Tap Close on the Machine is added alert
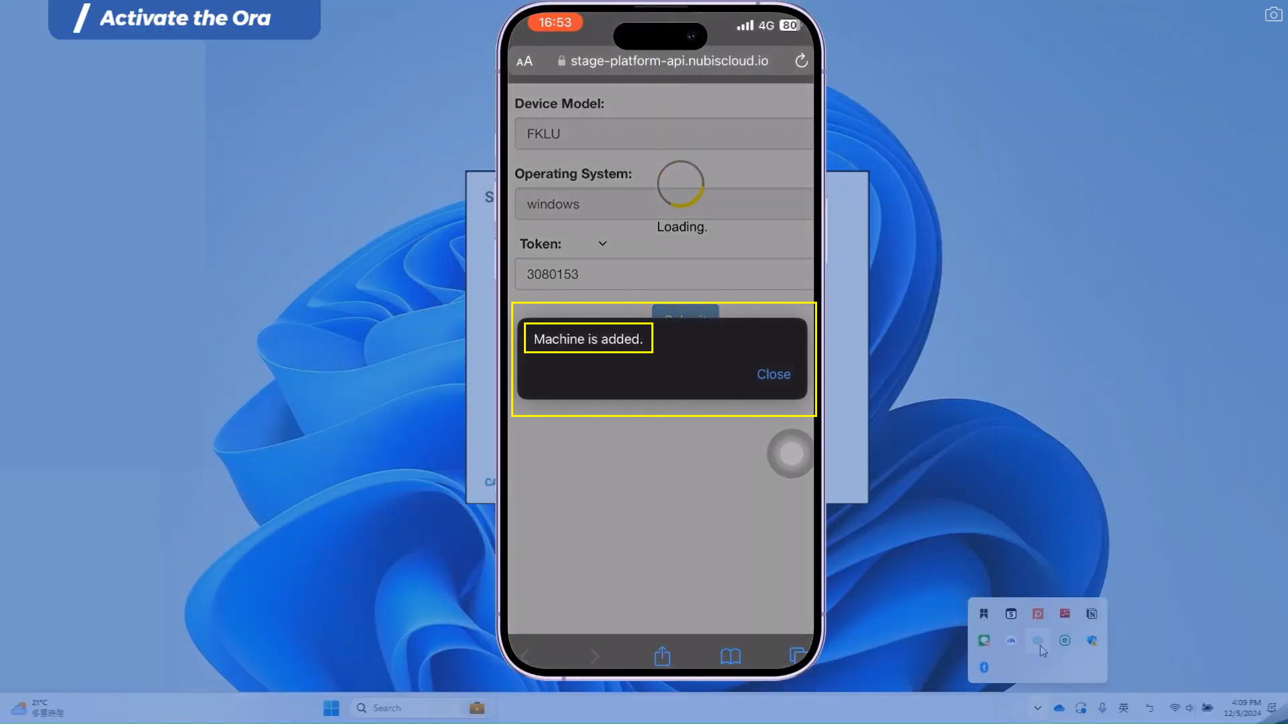 click(x=773, y=374)
